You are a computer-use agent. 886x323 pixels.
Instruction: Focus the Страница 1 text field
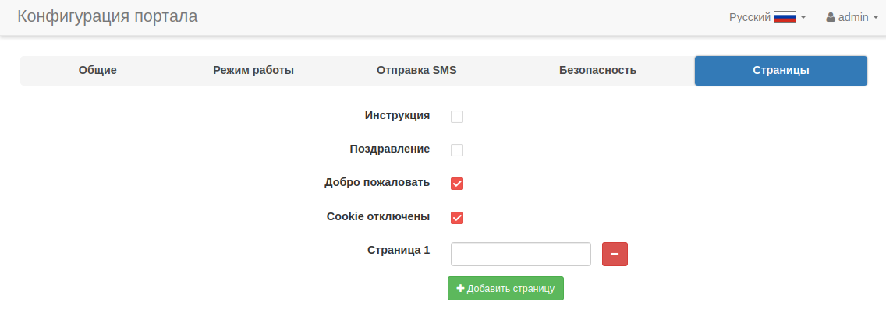(x=520, y=255)
